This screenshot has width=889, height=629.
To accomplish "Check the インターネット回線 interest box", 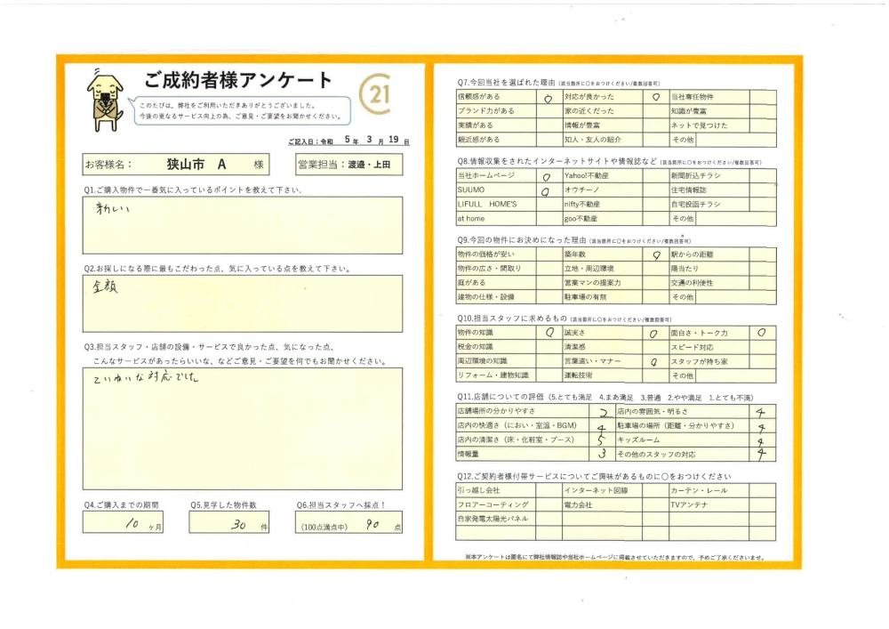I will point(656,490).
